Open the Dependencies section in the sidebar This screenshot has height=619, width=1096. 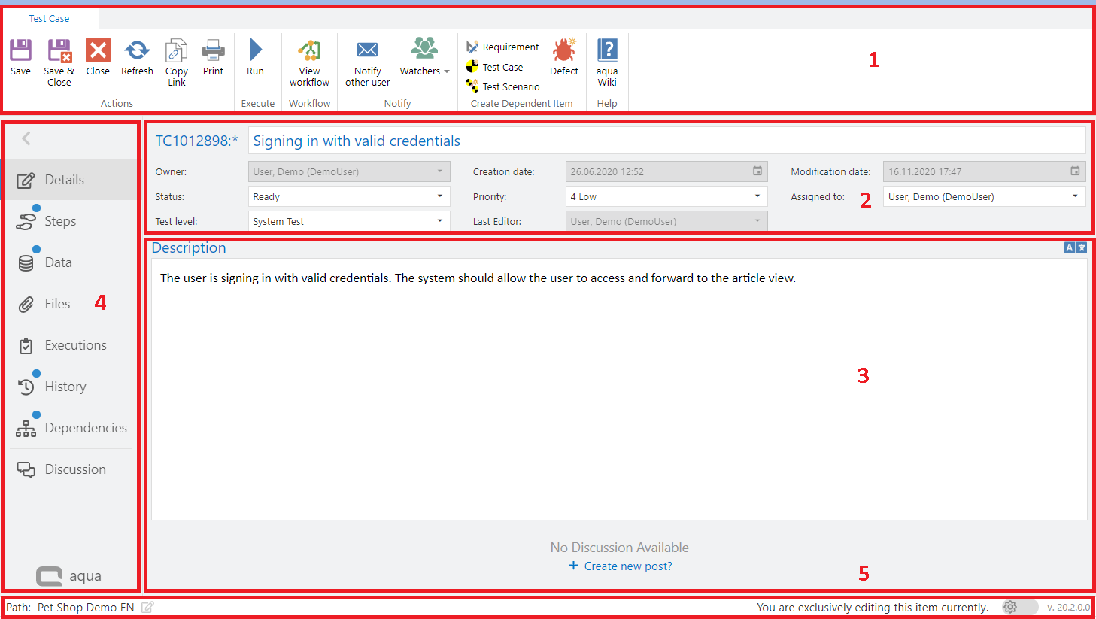tap(85, 428)
